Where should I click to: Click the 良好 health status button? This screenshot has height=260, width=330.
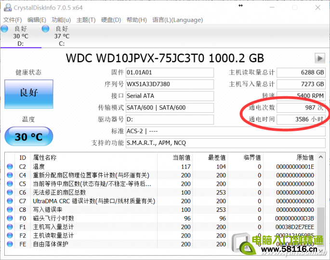click(29, 94)
